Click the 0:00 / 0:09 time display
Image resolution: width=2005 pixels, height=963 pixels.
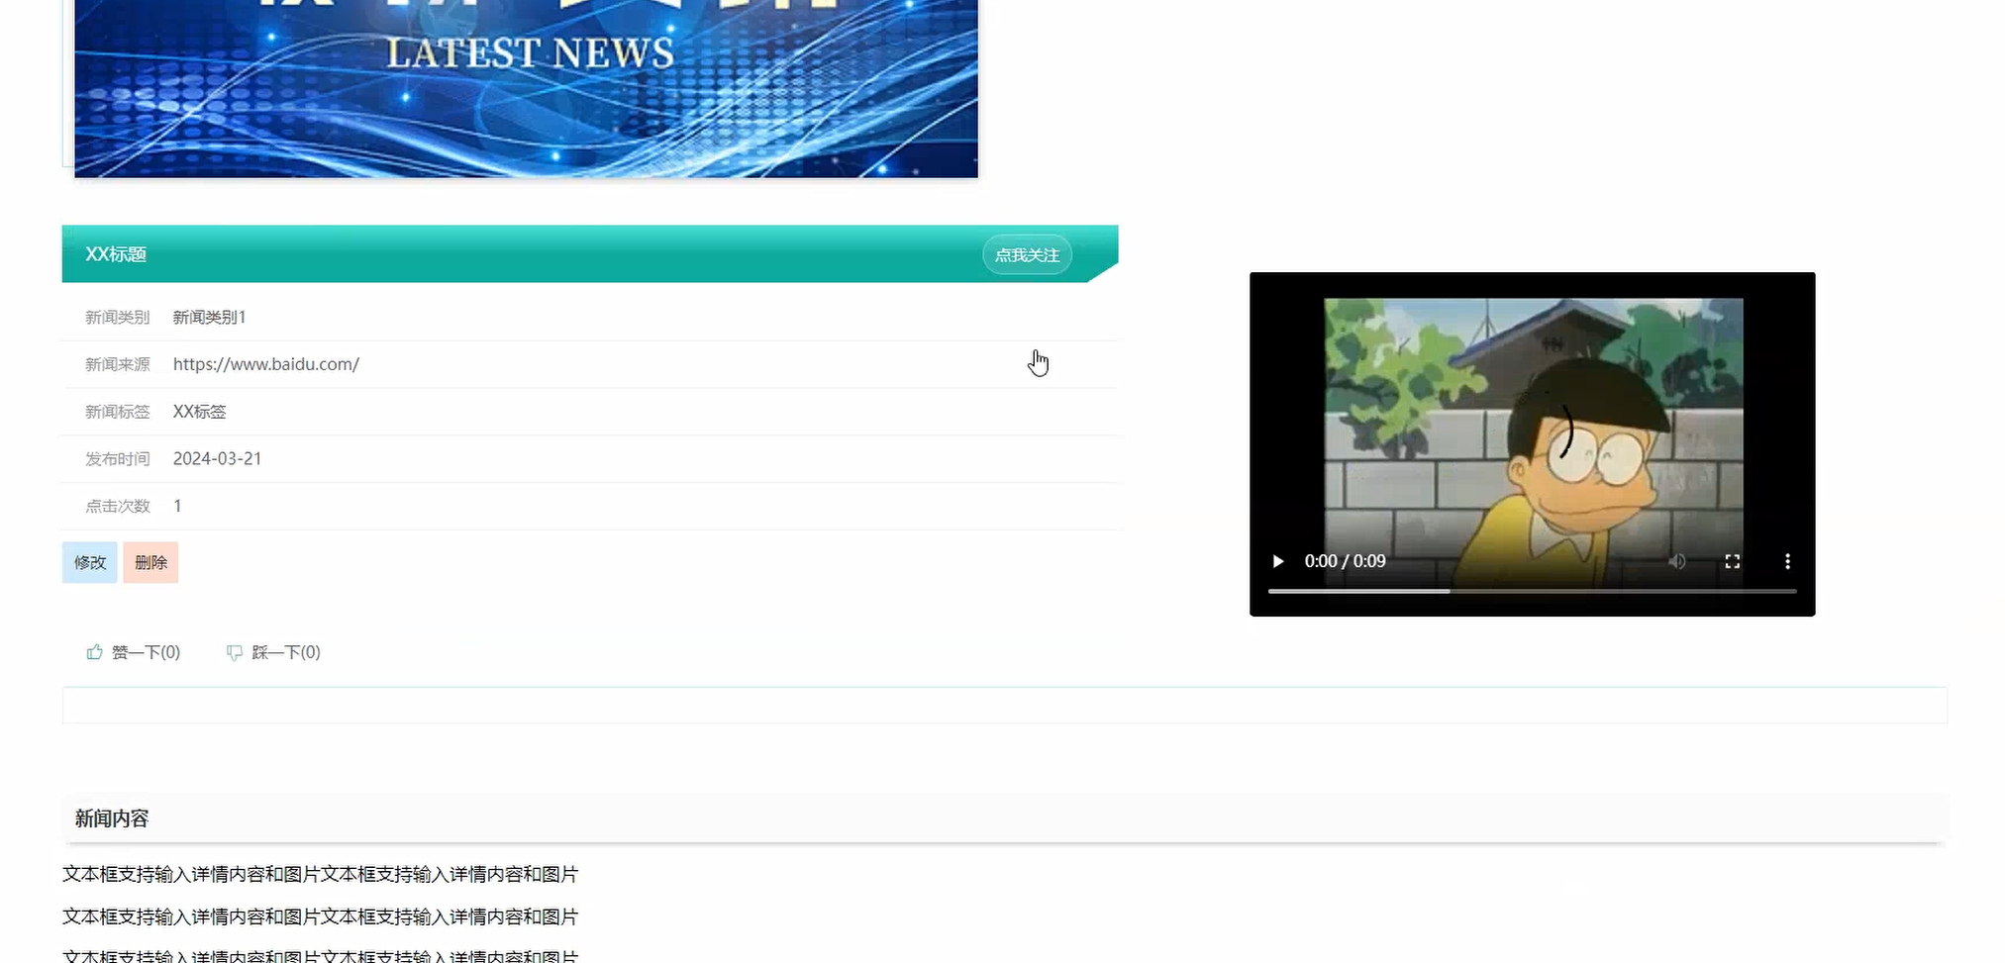(1345, 561)
